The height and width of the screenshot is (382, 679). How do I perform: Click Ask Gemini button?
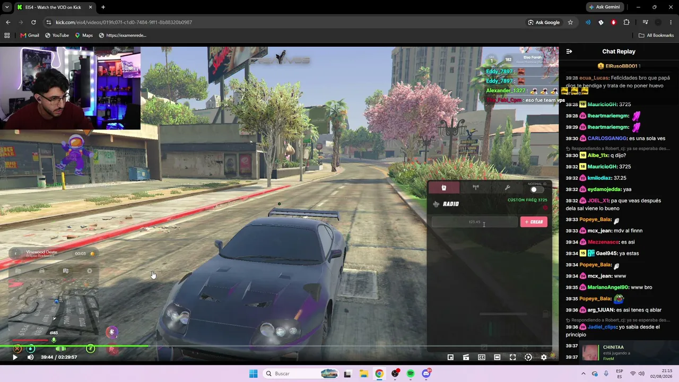click(x=604, y=7)
